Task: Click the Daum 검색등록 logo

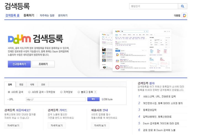Action: tap(35, 39)
